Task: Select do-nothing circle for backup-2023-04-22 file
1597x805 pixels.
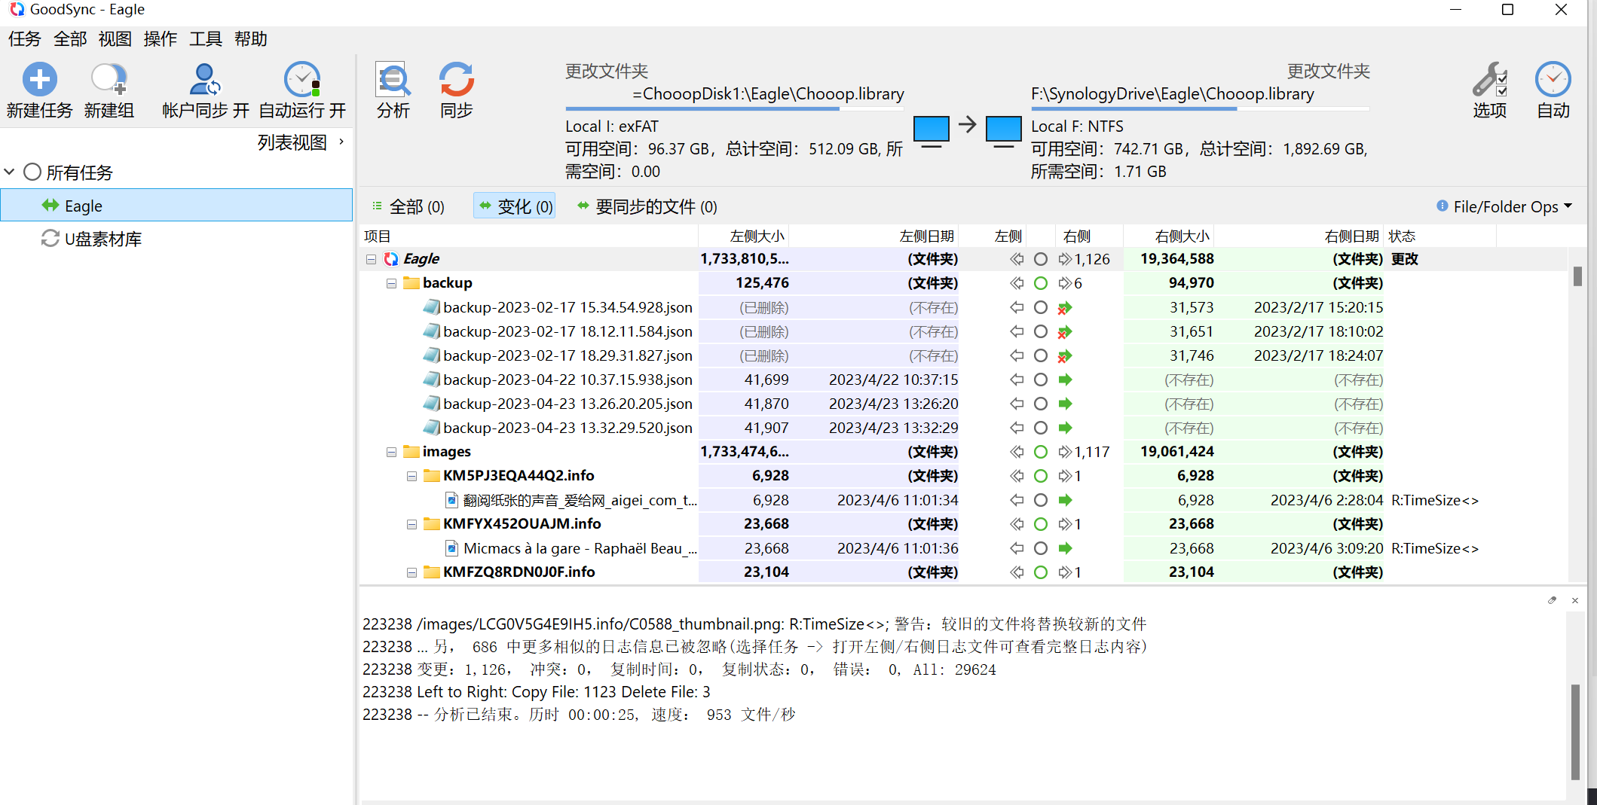Action: (1041, 380)
